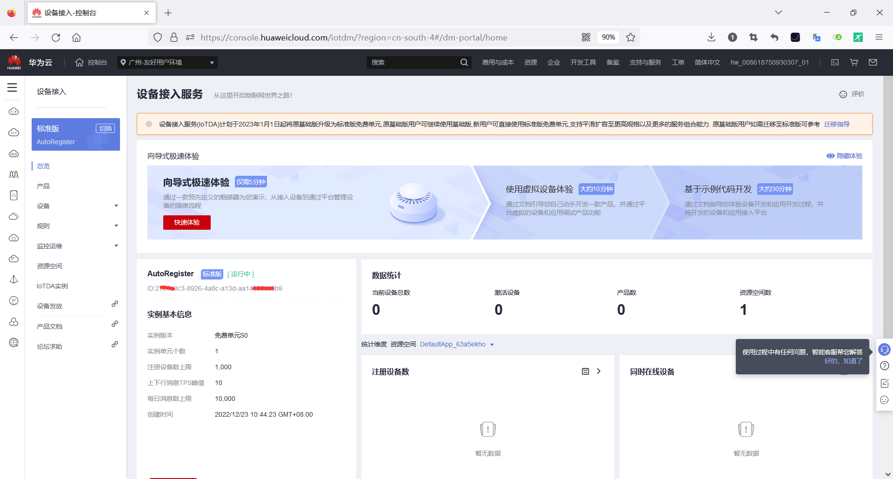Click the smiley satisfaction icon on right rail
Image resolution: width=893 pixels, height=479 pixels.
[x=885, y=400]
